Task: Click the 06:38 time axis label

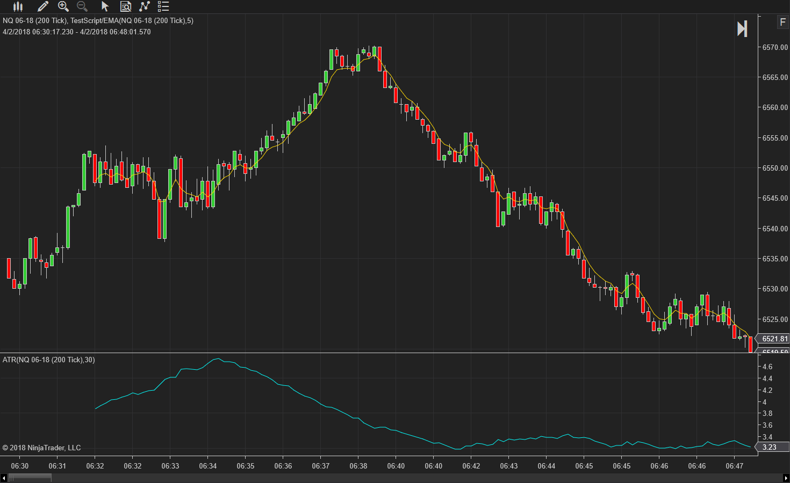Action: (x=358, y=466)
